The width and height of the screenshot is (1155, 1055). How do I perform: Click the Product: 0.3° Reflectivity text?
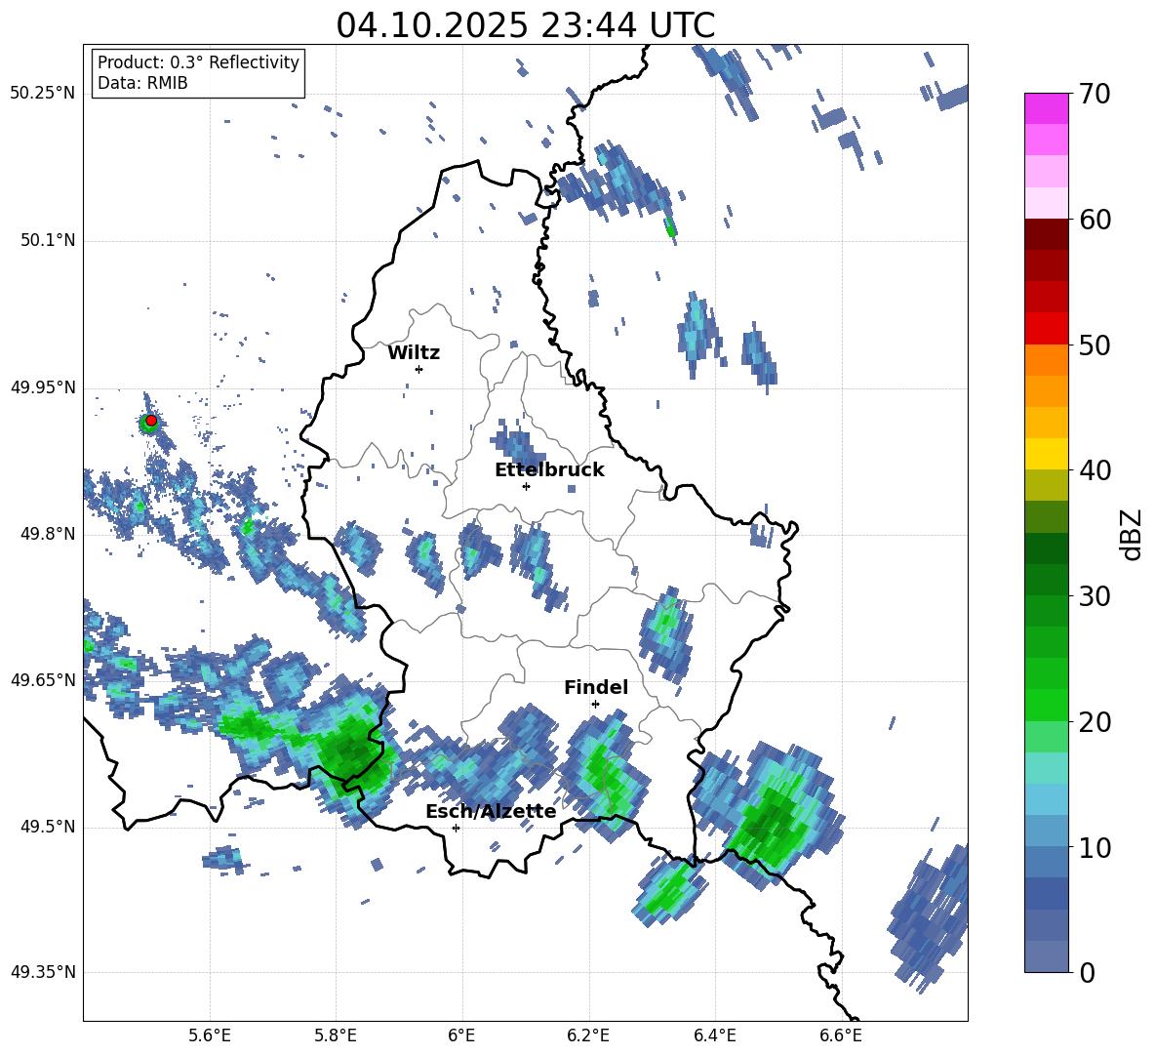tap(198, 62)
